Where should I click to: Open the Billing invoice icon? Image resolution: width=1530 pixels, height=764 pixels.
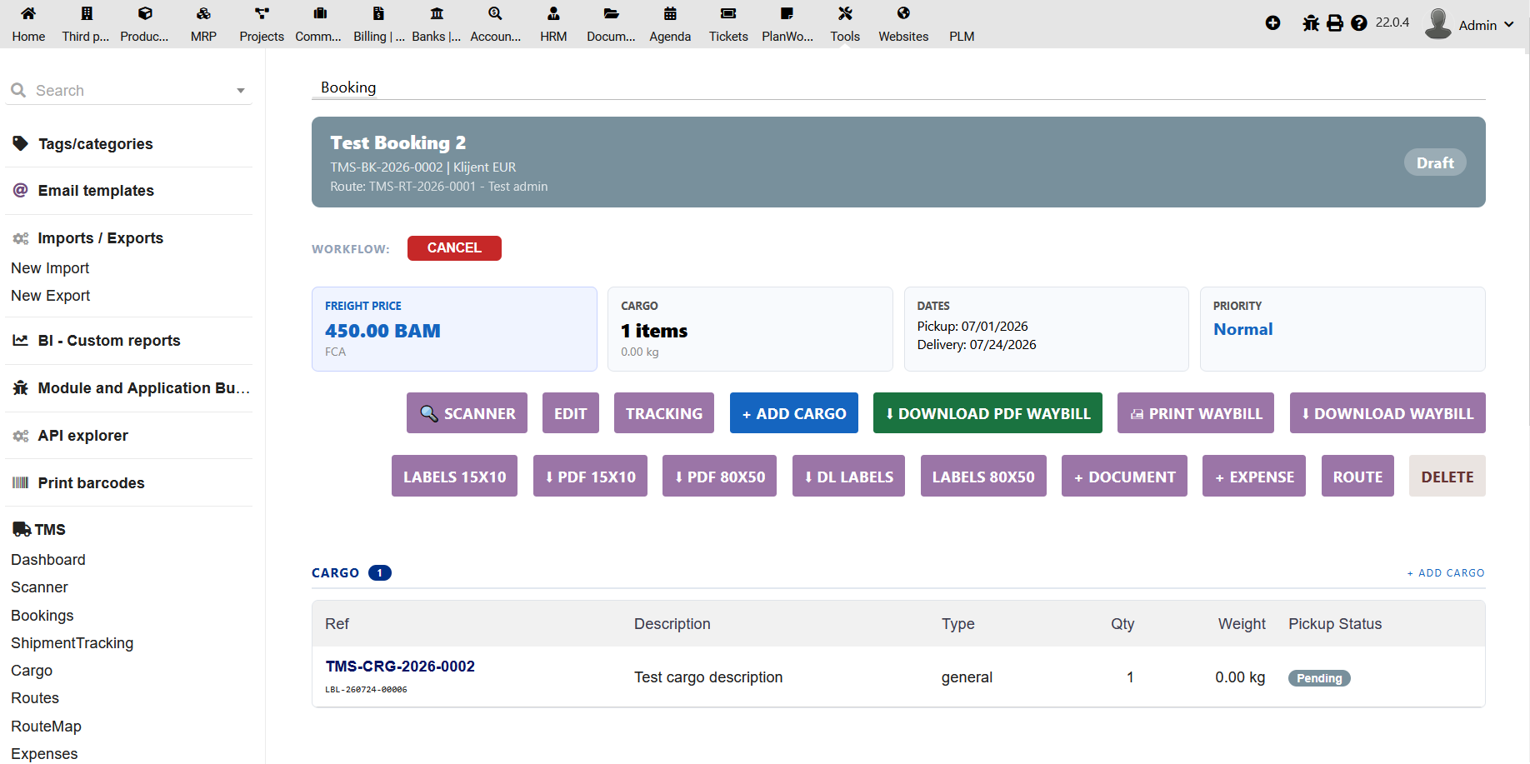tap(378, 13)
